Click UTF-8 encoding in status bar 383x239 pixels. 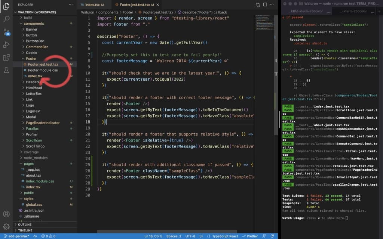[190, 236]
